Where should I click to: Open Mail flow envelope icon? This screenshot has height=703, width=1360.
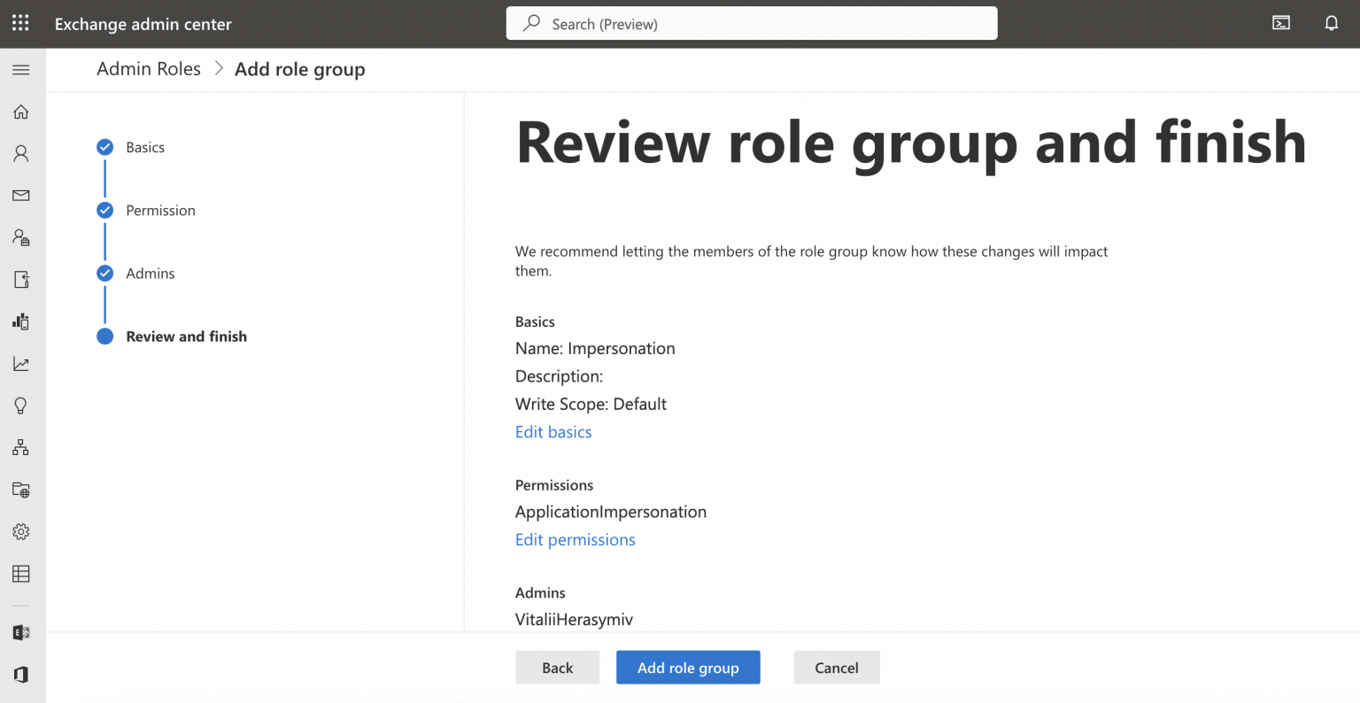pyautogui.click(x=21, y=196)
